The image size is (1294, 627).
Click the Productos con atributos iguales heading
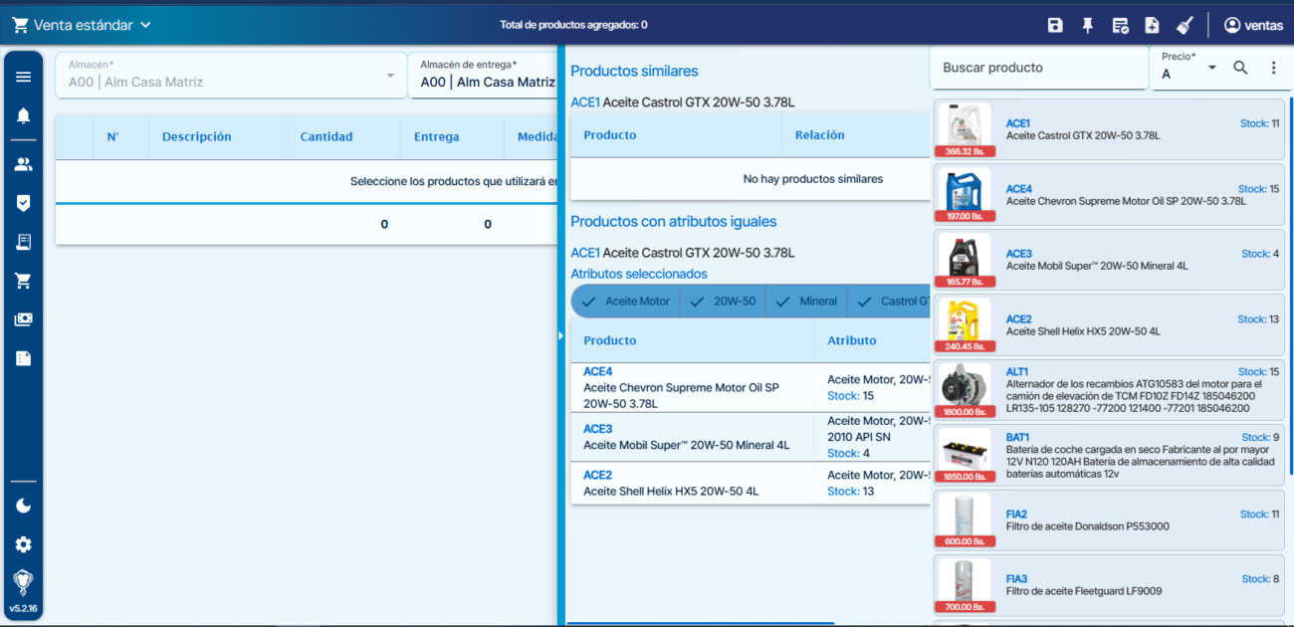[673, 221]
